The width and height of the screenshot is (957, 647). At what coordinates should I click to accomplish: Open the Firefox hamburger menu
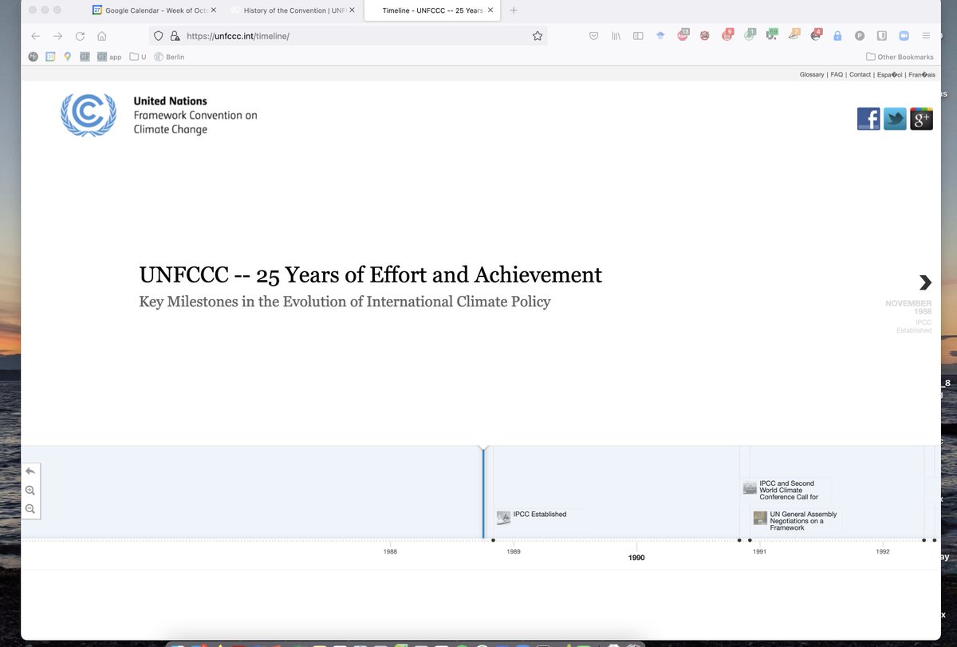click(x=926, y=36)
